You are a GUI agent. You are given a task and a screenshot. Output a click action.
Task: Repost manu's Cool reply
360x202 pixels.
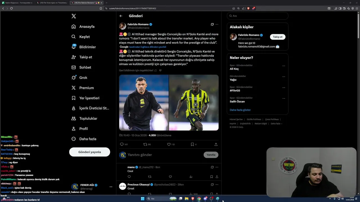[x=150, y=177]
